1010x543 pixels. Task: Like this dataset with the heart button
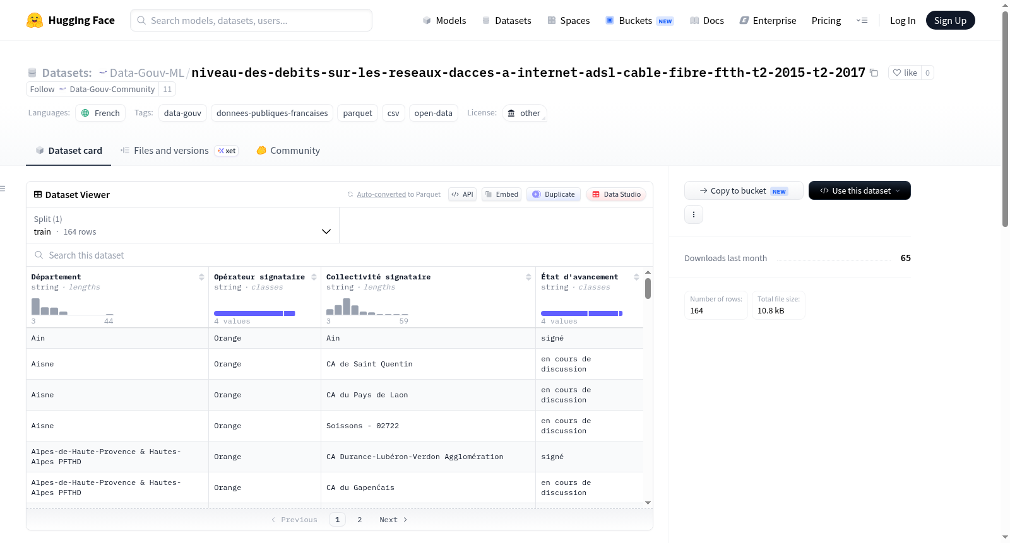905,73
